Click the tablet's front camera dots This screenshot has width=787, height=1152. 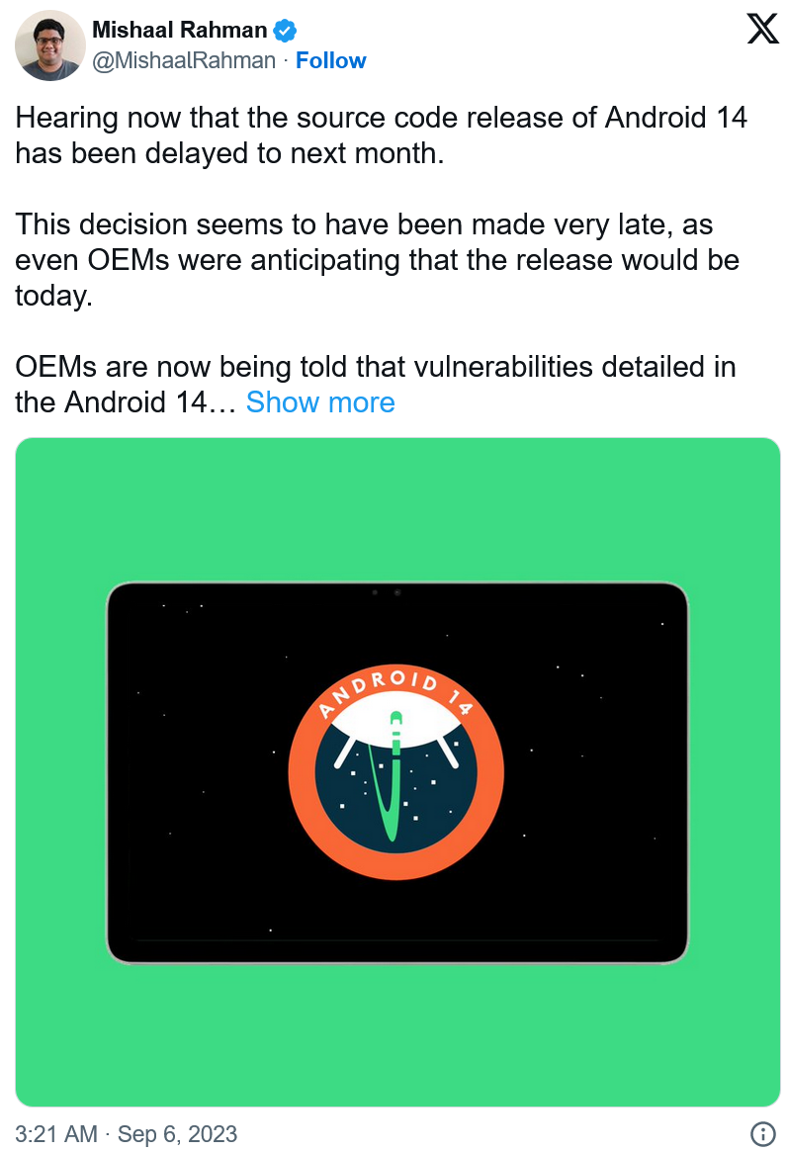(386, 592)
